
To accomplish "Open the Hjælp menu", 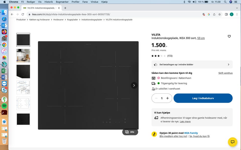I will click(x=104, y=2).
